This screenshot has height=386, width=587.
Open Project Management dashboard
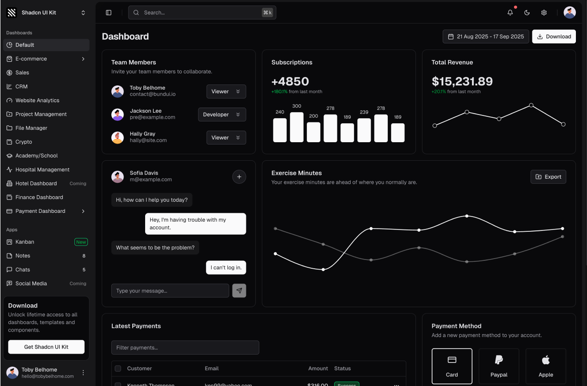[46, 114]
